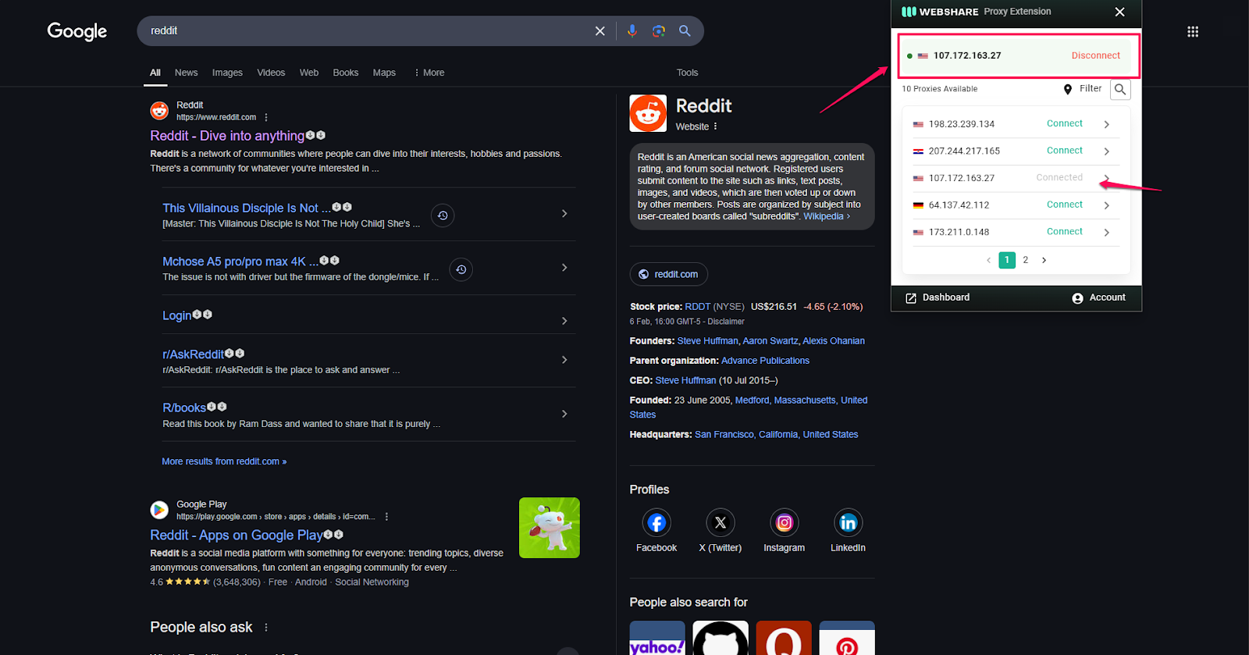Expand the This Villainous Disciple sitelink

click(564, 213)
